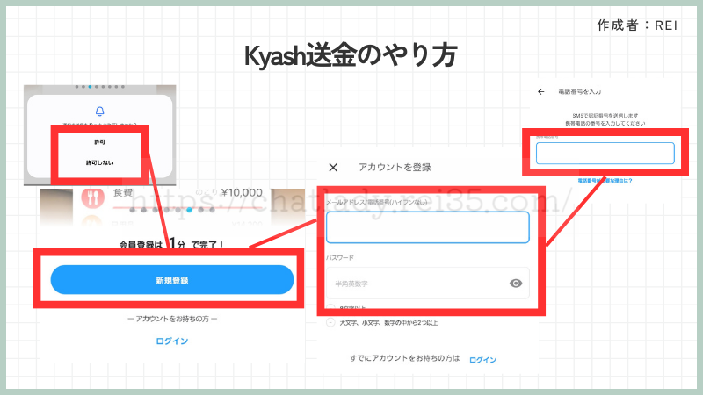Open the ログイン link under アカウントをお持ちの方
Image resolution: width=703 pixels, height=395 pixels.
click(x=172, y=341)
